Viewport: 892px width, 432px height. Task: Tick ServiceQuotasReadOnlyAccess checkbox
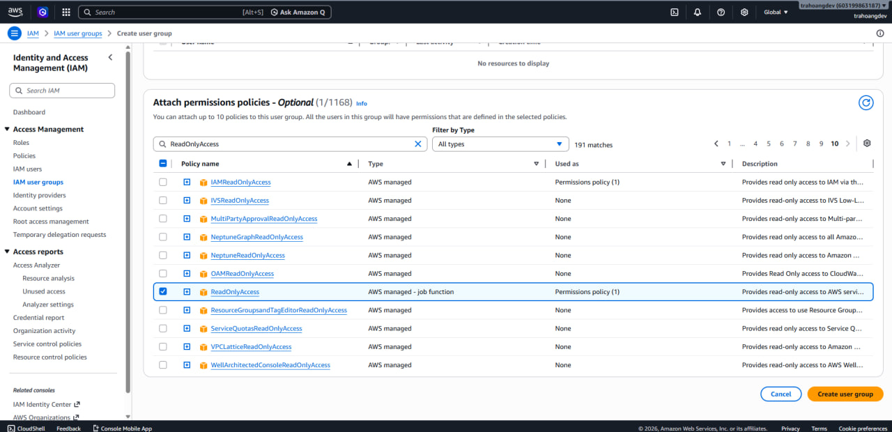pos(163,328)
